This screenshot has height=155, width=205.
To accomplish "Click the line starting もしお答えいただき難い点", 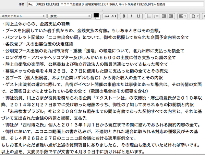I will 101,145.
